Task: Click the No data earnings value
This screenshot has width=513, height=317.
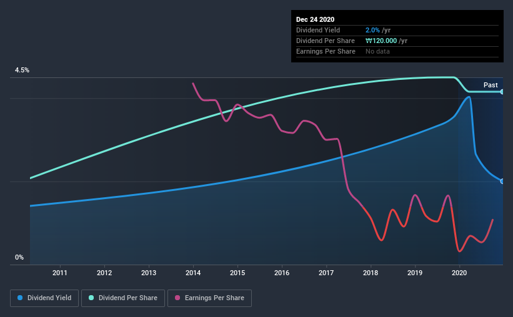Action: coord(377,51)
